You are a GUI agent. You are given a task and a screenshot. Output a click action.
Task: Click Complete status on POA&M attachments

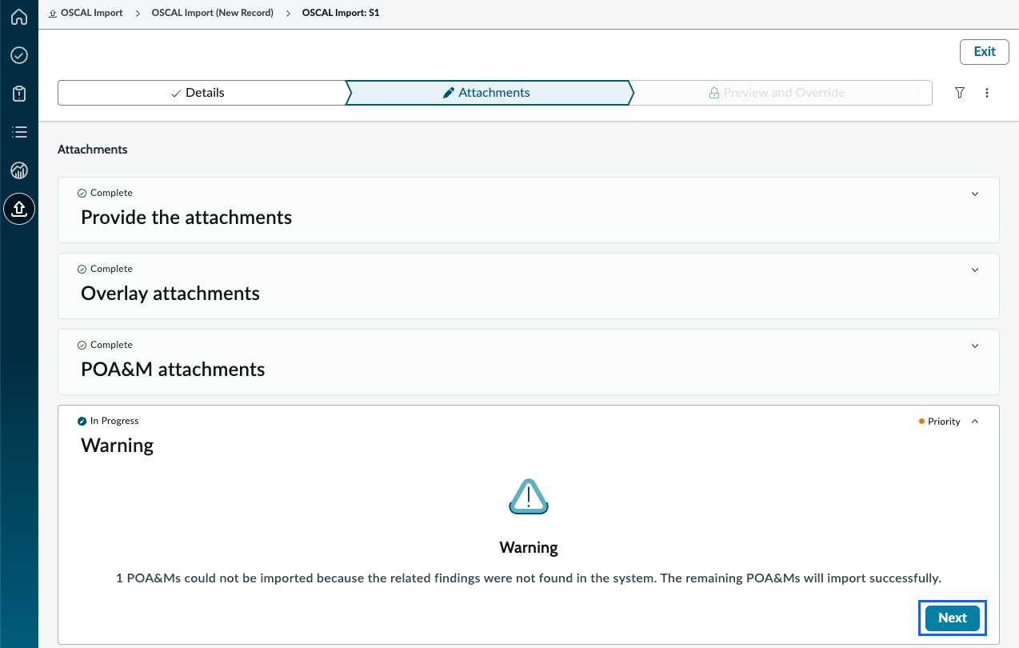105,345
